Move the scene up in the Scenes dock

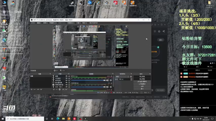pyautogui.click(x=38, y=90)
